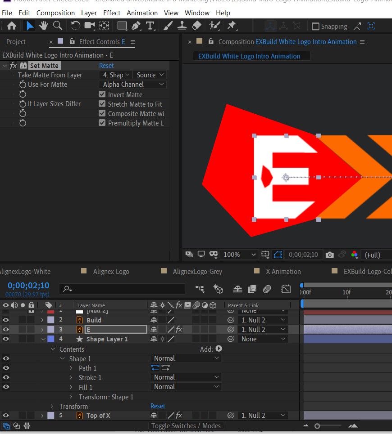Select the Horizontal Type tool
This screenshot has width=392, height=434.
click(150, 26)
